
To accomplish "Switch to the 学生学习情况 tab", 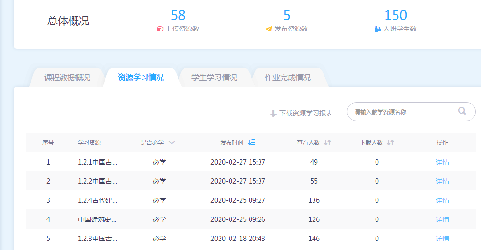I will click(214, 77).
